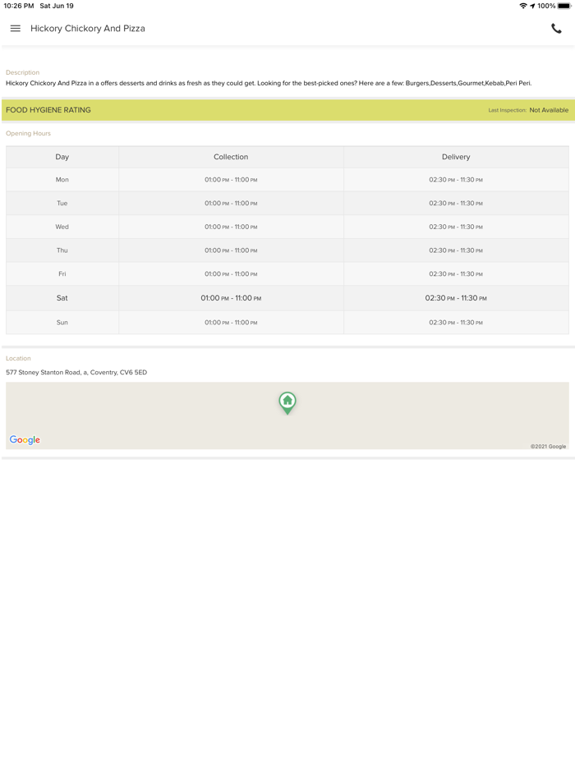The image size is (575, 767).
Task: Tap the Stoney Stanton Road address
Action: 76,373
